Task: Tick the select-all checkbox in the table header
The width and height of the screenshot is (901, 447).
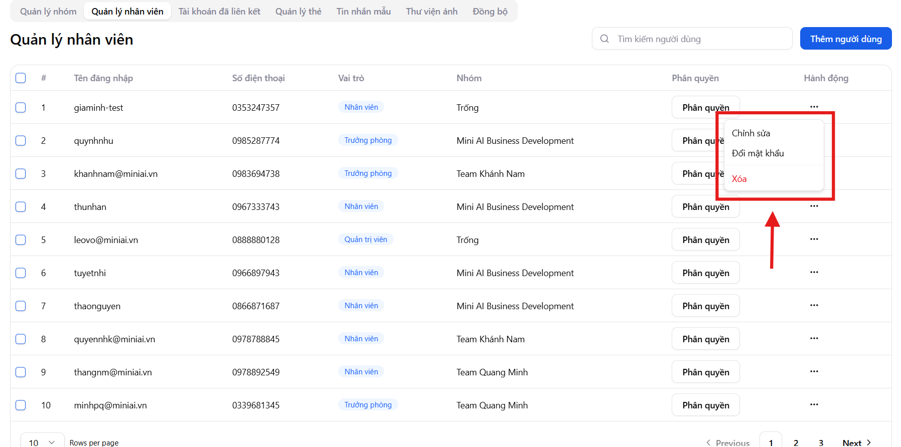Action: [21, 78]
